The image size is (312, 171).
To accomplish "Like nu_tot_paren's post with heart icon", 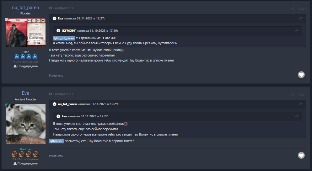I will point(301,75).
